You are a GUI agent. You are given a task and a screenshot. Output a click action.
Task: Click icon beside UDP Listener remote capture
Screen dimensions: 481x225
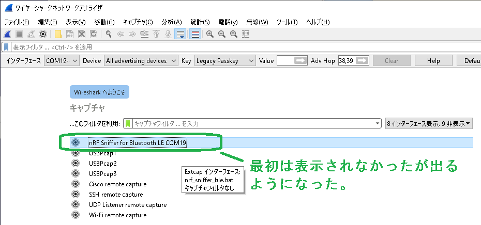(75, 204)
